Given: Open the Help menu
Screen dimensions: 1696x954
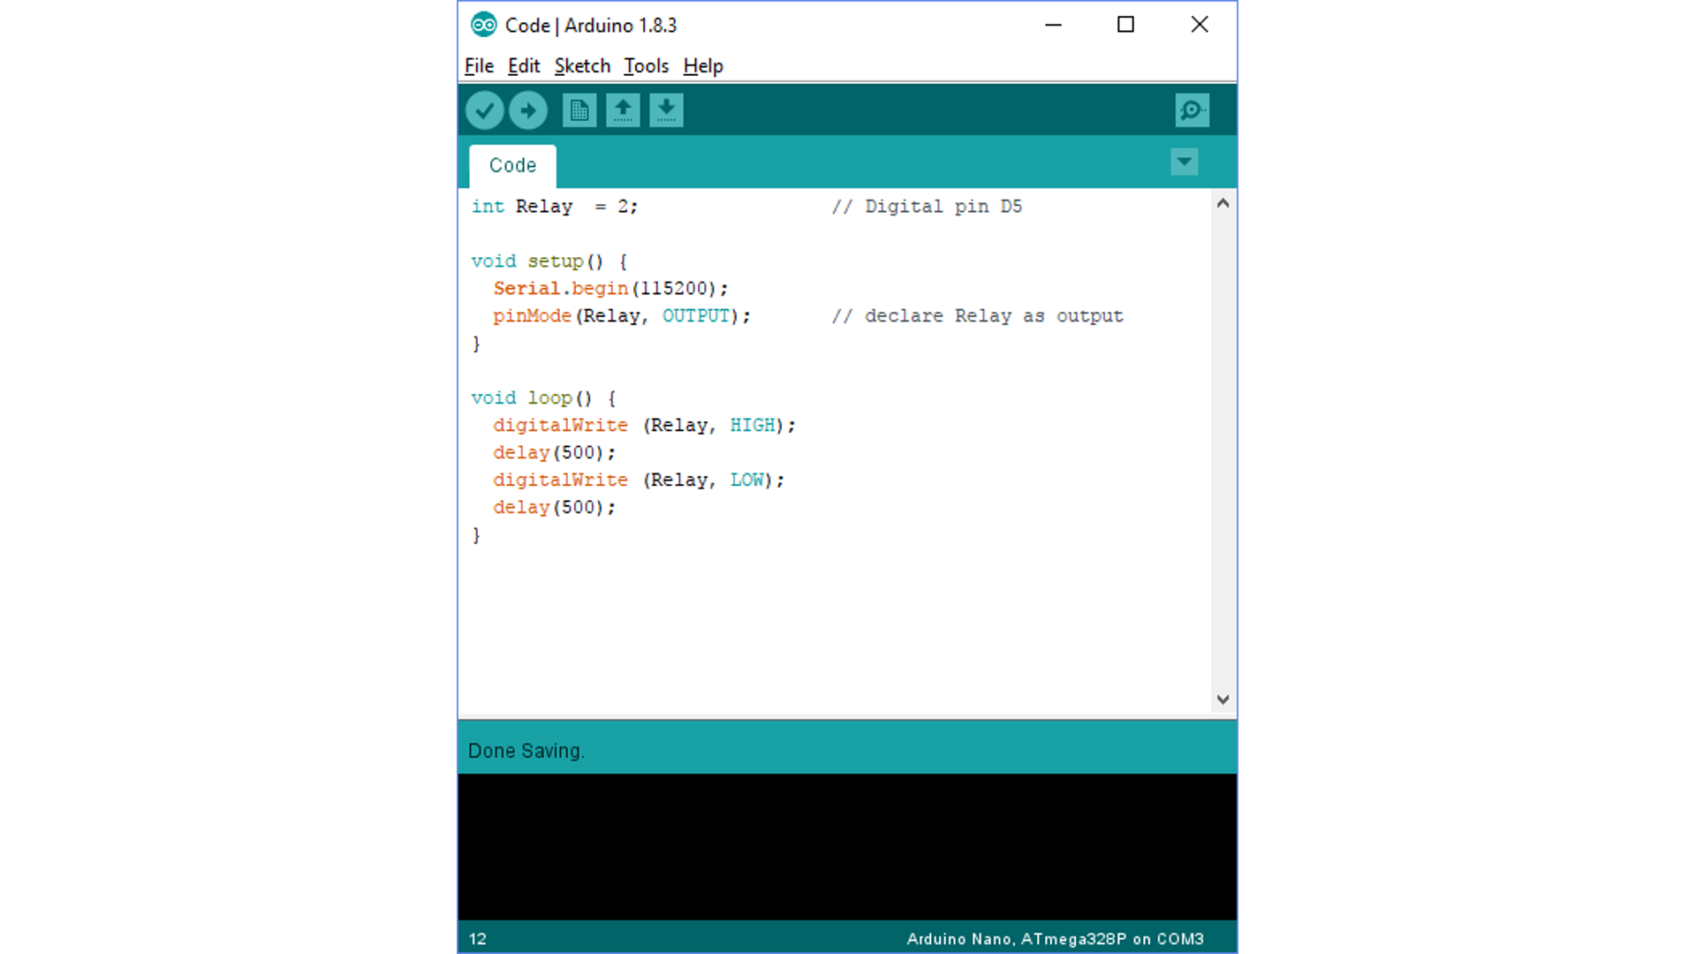Looking at the screenshot, I should pyautogui.click(x=702, y=65).
